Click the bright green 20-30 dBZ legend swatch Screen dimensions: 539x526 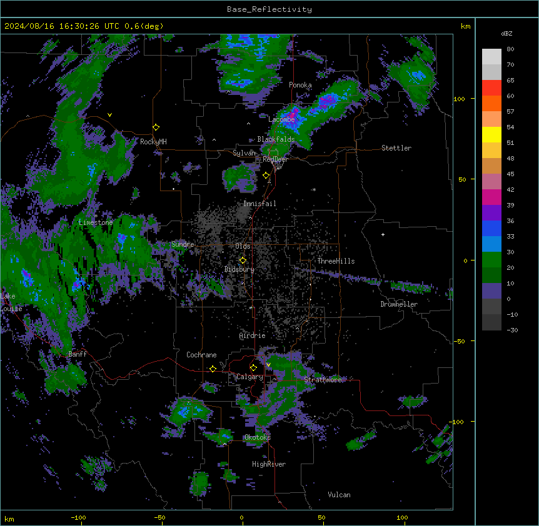click(491, 260)
